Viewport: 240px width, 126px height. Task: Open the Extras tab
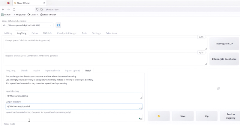[34, 33]
